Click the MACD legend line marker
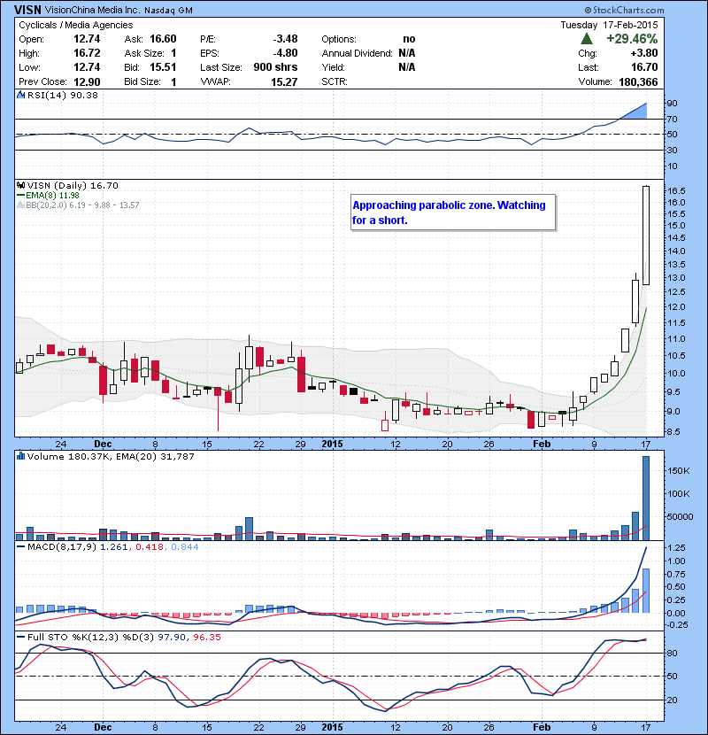The height and width of the screenshot is (735, 708). pyautogui.click(x=20, y=546)
